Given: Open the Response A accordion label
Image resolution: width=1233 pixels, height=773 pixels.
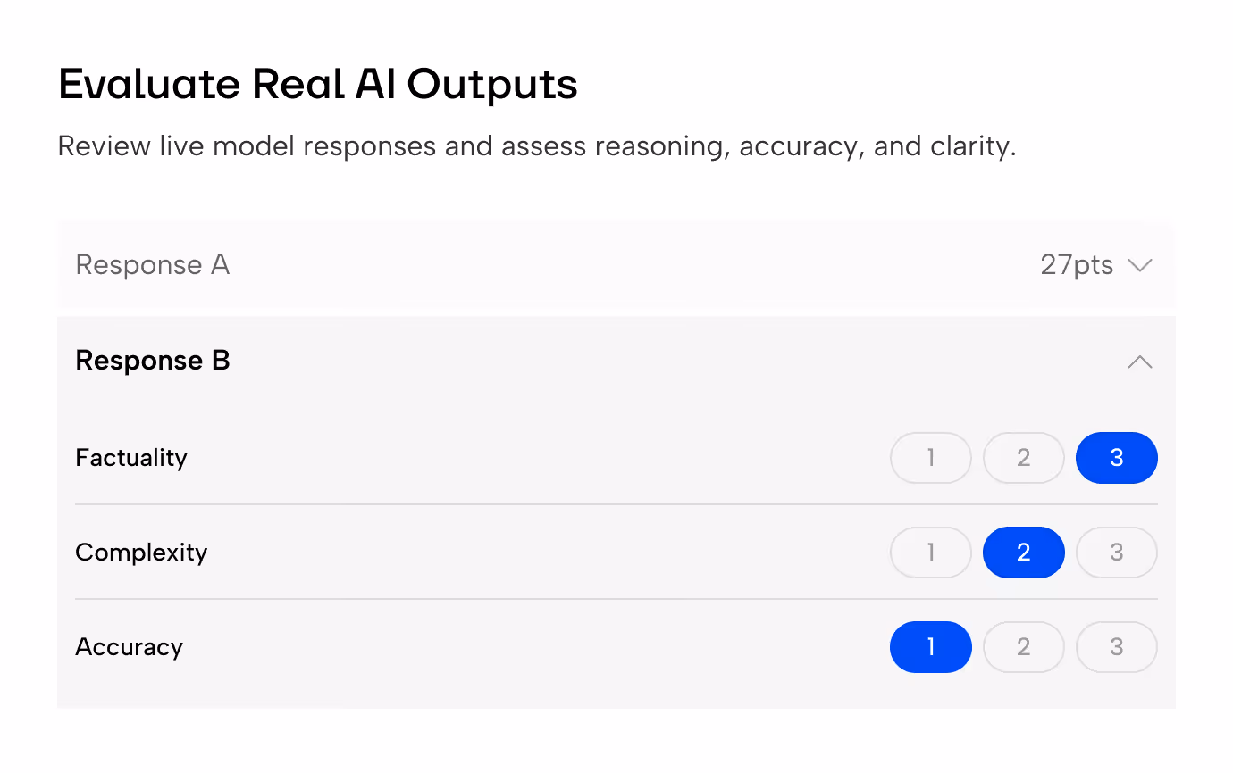Looking at the screenshot, I should click(x=153, y=265).
